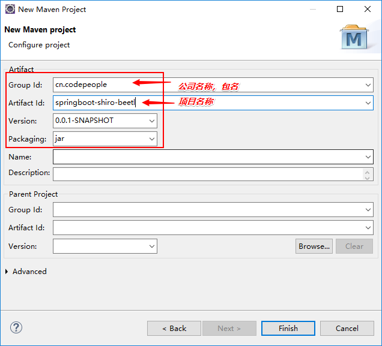This screenshot has height=346, width=382.
Task: Click the greyed-out Clear button
Action: 354,246
